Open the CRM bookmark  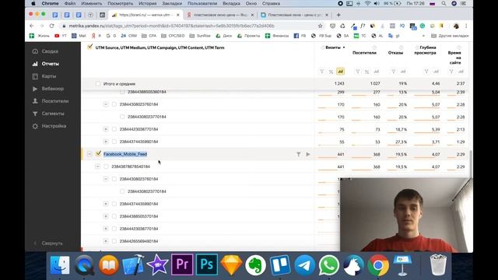[x=128, y=36]
